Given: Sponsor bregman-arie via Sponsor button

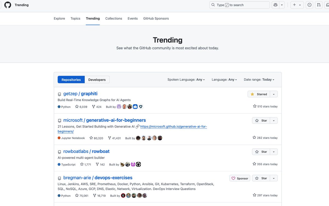Looking at the screenshot, I should (x=240, y=178).
